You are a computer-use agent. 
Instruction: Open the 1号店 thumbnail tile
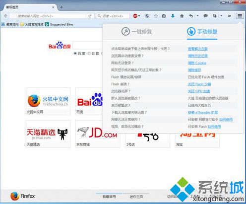[x=148, y=140]
